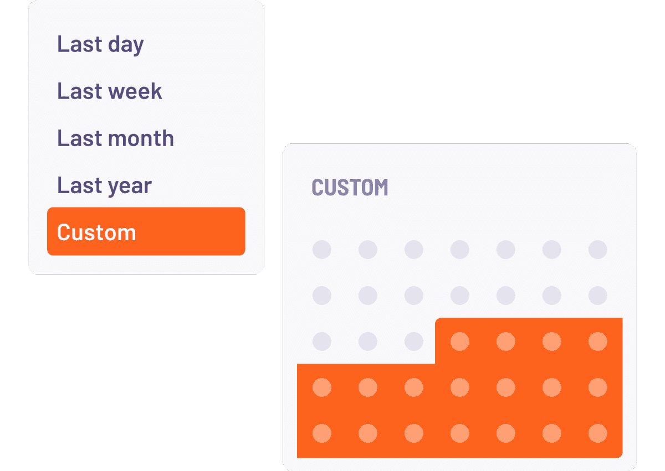Select first dot in bottom calendar row
The width and height of the screenshot is (665, 471).
(322, 433)
